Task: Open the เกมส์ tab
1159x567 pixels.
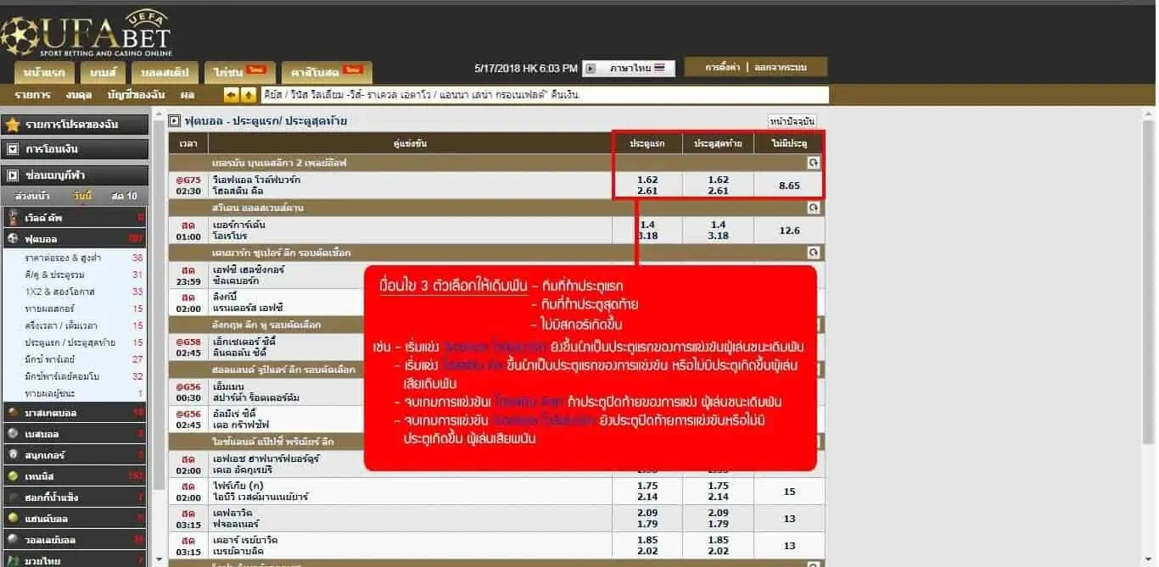Action: (103, 72)
